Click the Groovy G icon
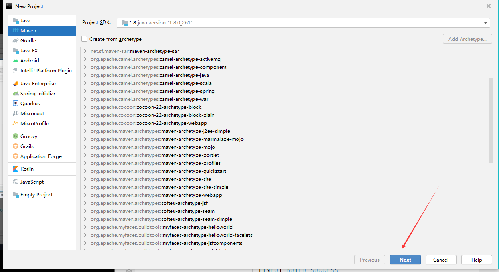499x272 pixels. [x=16, y=136]
